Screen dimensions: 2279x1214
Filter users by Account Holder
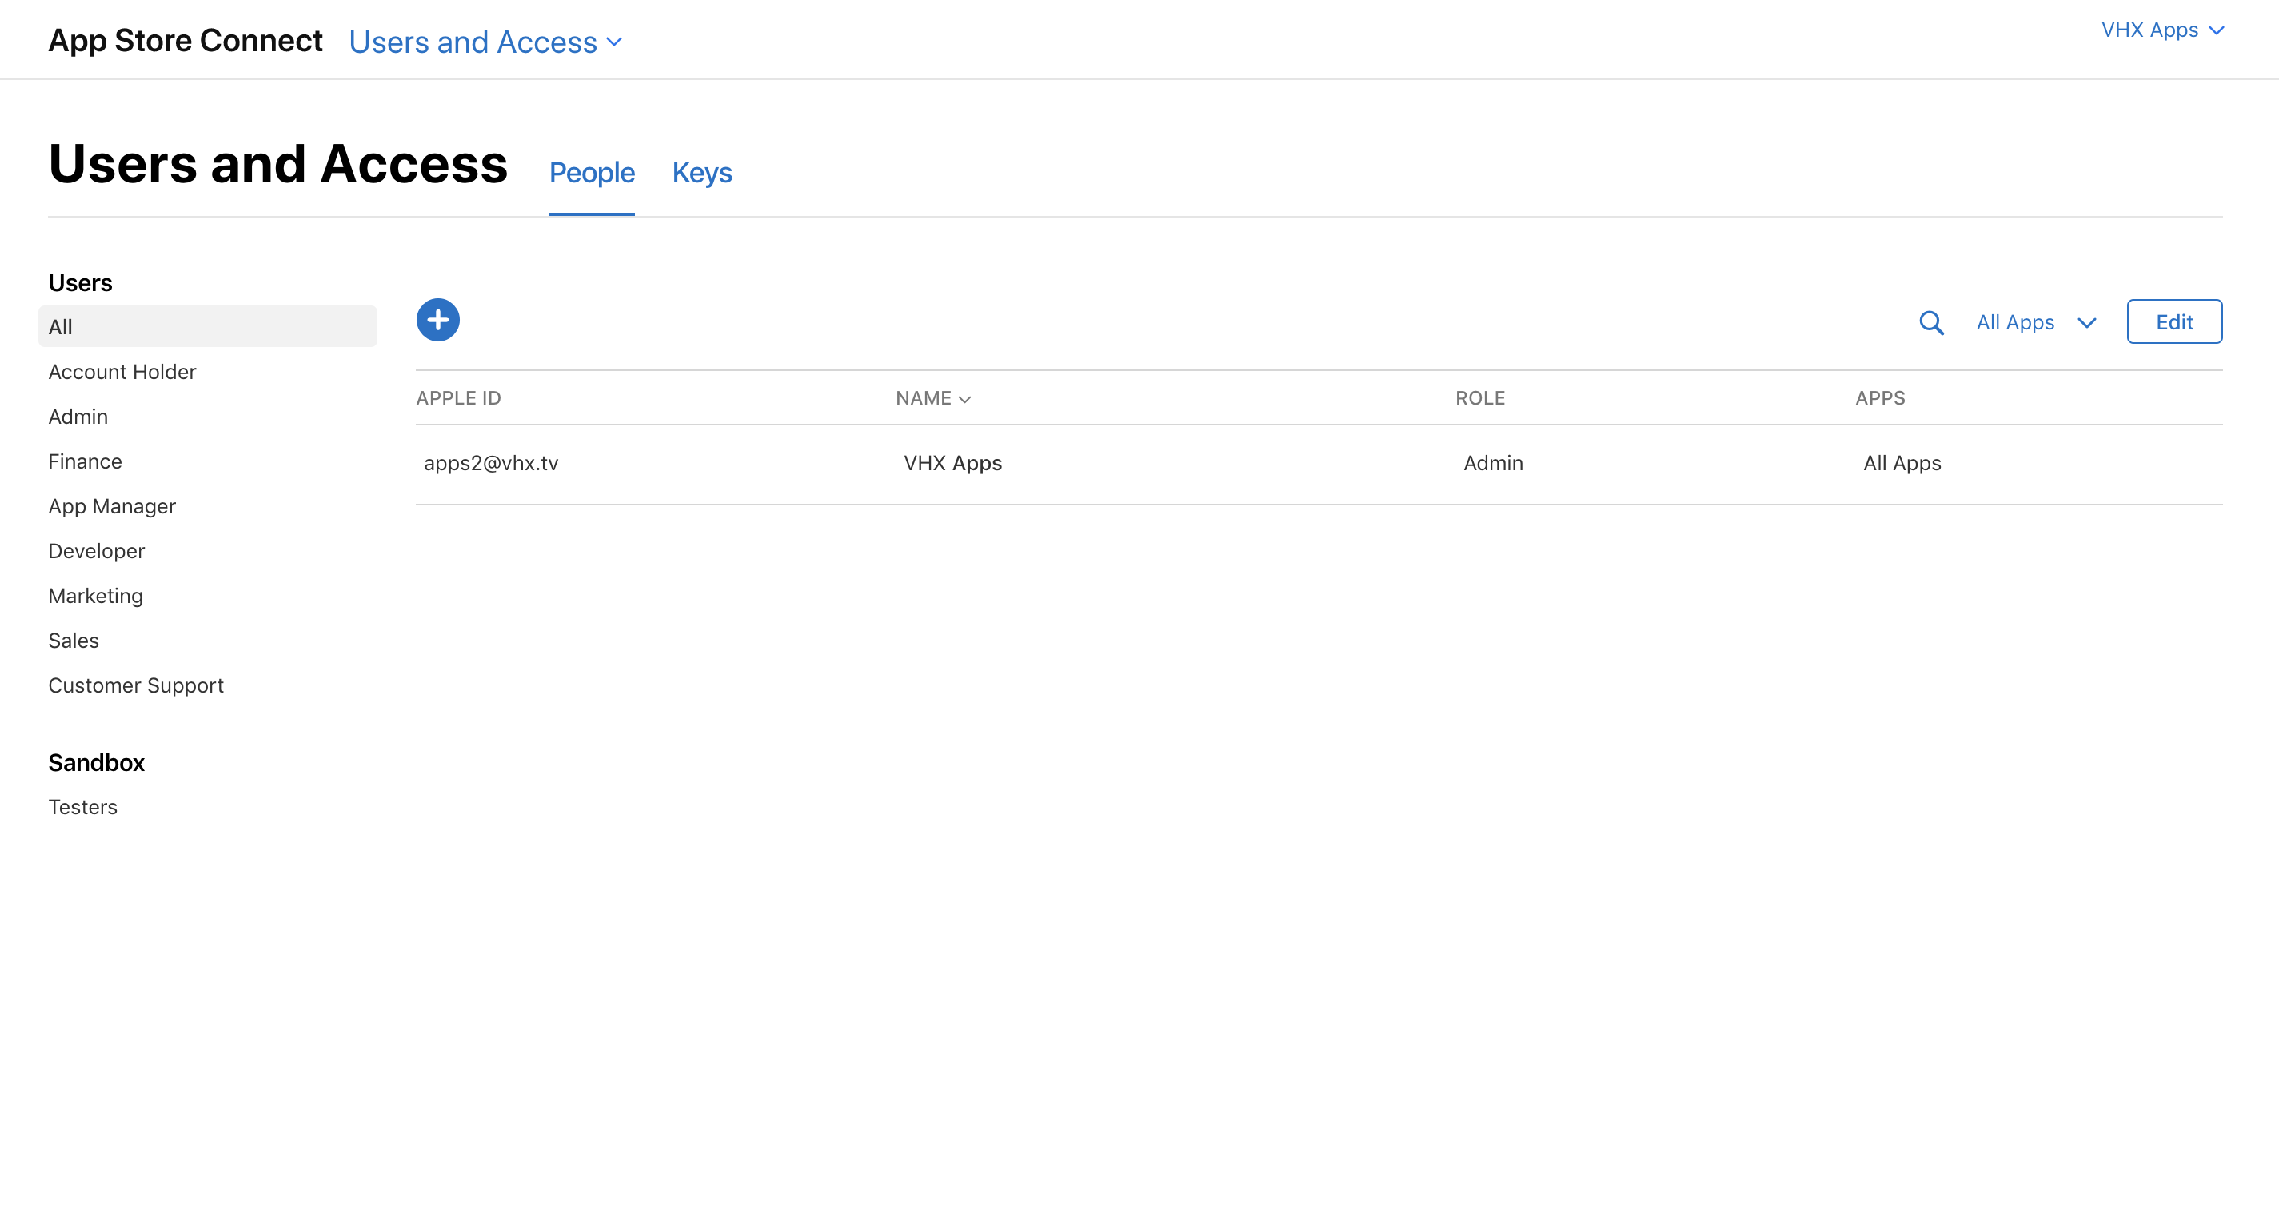(x=122, y=373)
